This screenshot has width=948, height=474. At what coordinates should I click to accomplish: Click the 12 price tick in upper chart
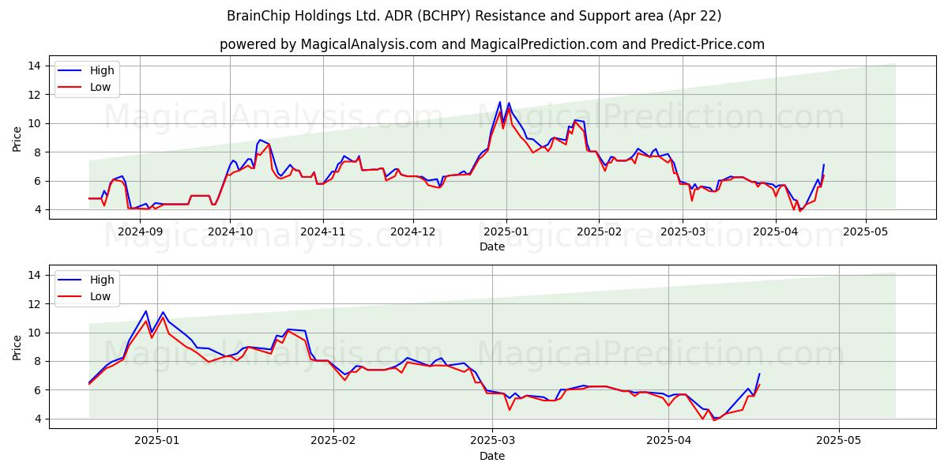pos(36,94)
